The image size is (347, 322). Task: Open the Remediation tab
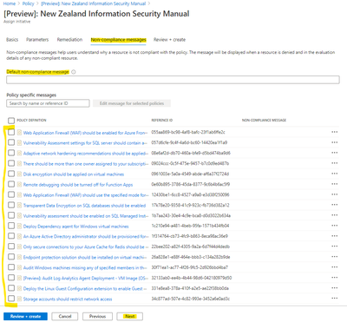click(x=69, y=40)
